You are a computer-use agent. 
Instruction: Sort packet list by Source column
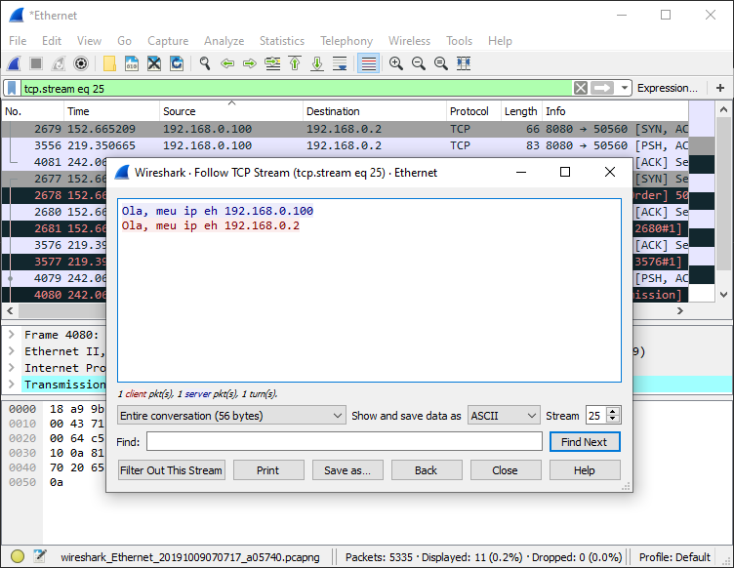pyautogui.click(x=230, y=111)
